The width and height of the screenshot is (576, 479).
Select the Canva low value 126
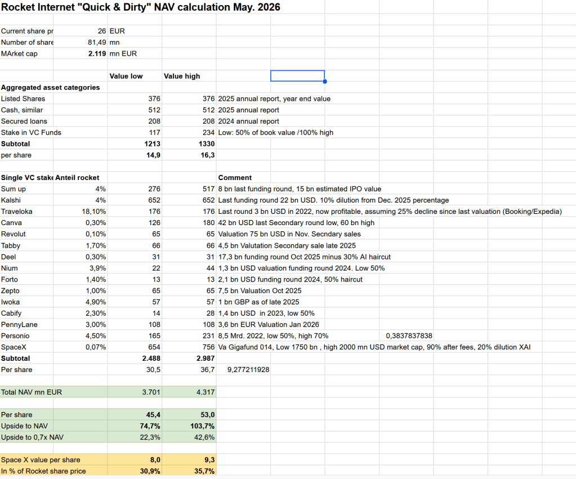pos(154,222)
